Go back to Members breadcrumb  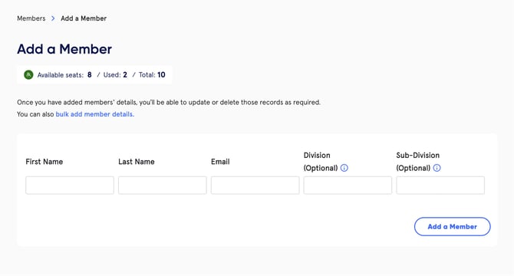pyautogui.click(x=31, y=18)
